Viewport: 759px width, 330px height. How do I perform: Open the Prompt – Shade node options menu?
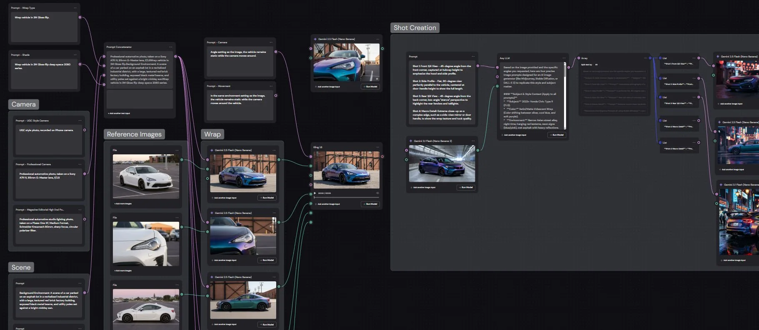(x=75, y=55)
